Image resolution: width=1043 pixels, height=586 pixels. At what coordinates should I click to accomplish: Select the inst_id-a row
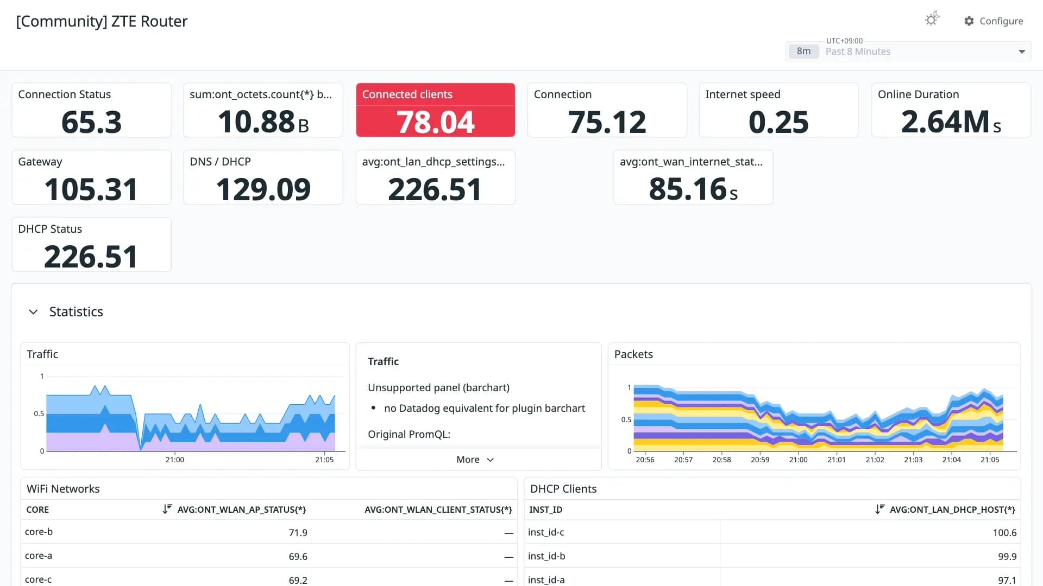click(772, 578)
